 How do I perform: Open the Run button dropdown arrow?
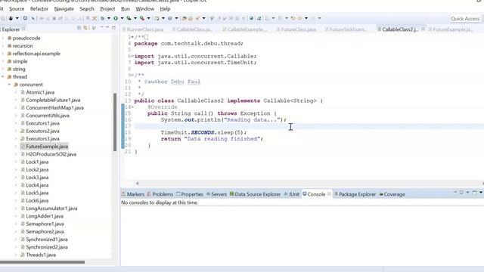coord(122,18)
